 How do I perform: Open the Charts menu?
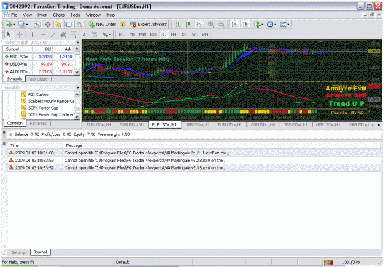coord(59,15)
